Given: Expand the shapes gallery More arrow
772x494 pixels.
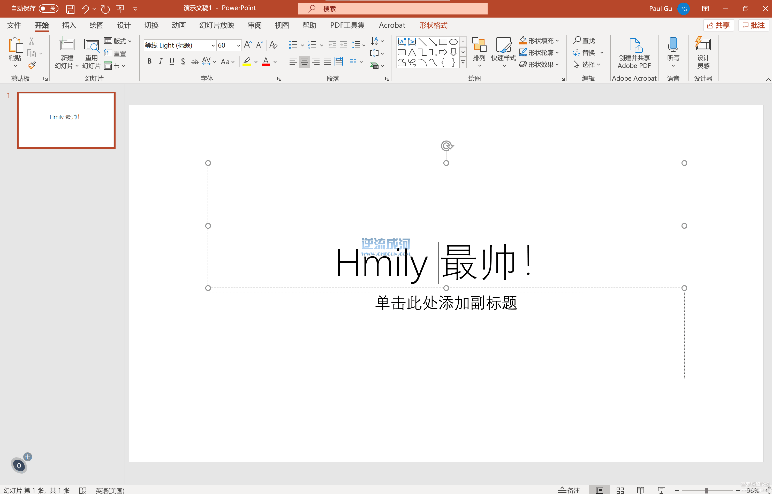Looking at the screenshot, I should 463,62.
